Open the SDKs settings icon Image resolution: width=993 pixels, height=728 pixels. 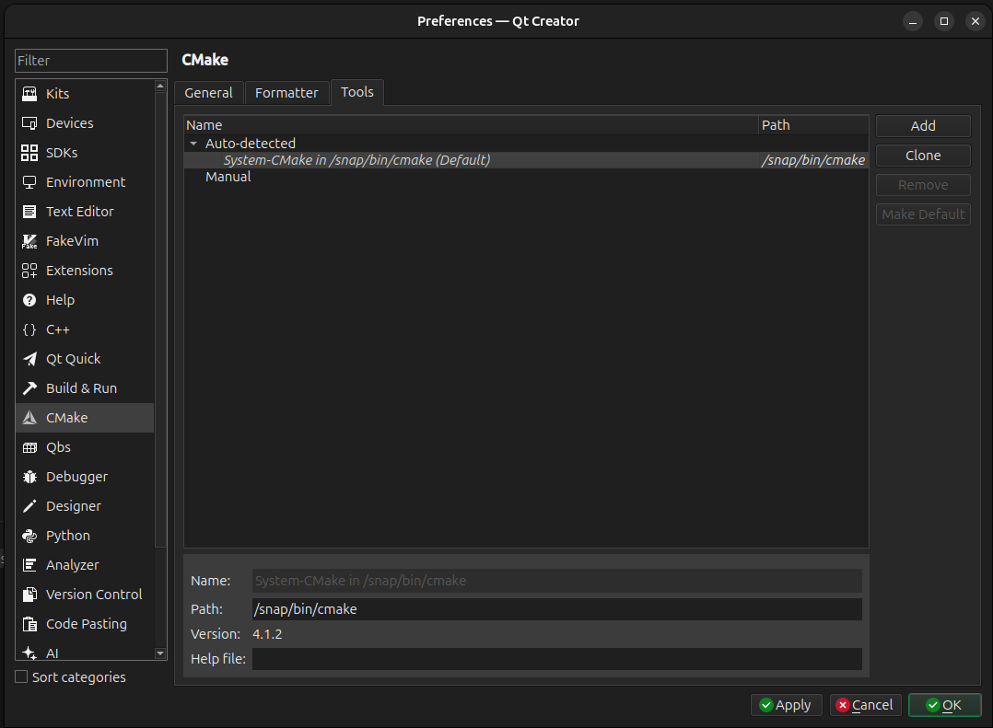(x=29, y=153)
